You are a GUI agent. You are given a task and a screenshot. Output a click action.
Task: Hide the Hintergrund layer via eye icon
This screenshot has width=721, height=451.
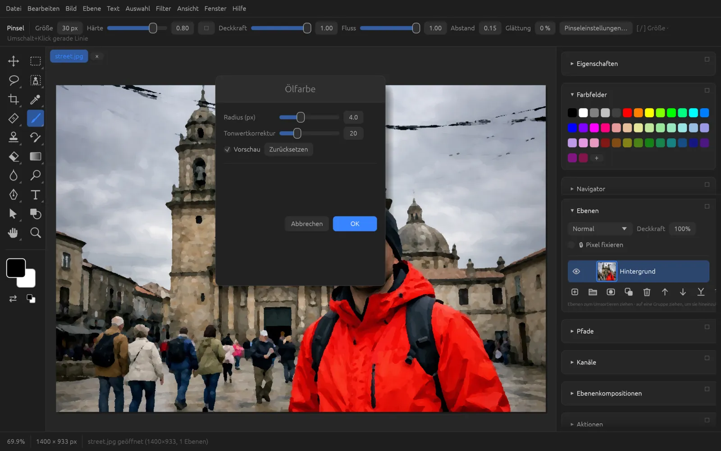pos(576,272)
